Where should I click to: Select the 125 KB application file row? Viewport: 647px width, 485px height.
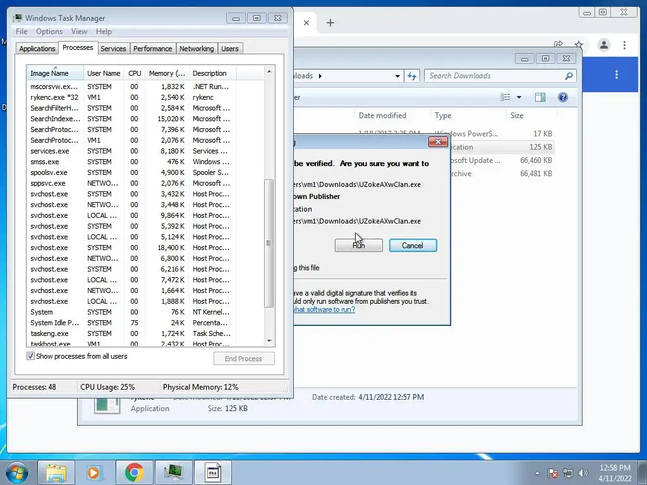tap(502, 147)
